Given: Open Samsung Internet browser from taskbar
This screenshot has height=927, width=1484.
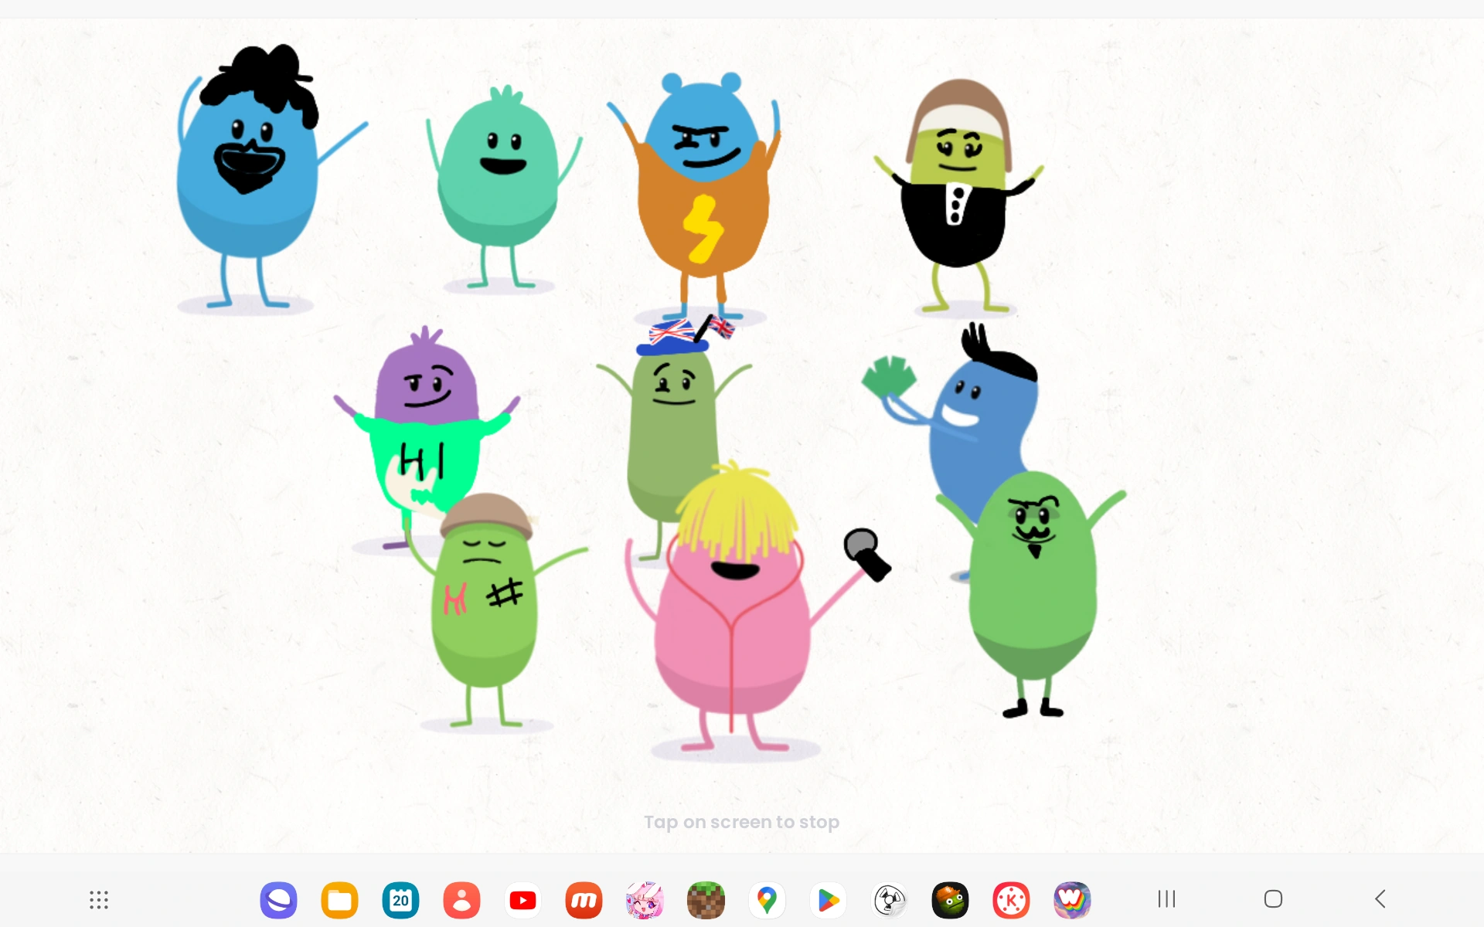Looking at the screenshot, I should [278, 899].
